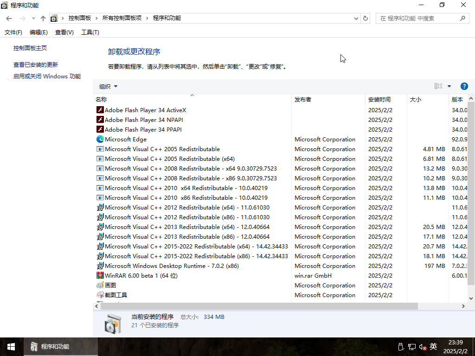Click the 查看已安装的更新 link
The image size is (475, 356).
point(36,65)
